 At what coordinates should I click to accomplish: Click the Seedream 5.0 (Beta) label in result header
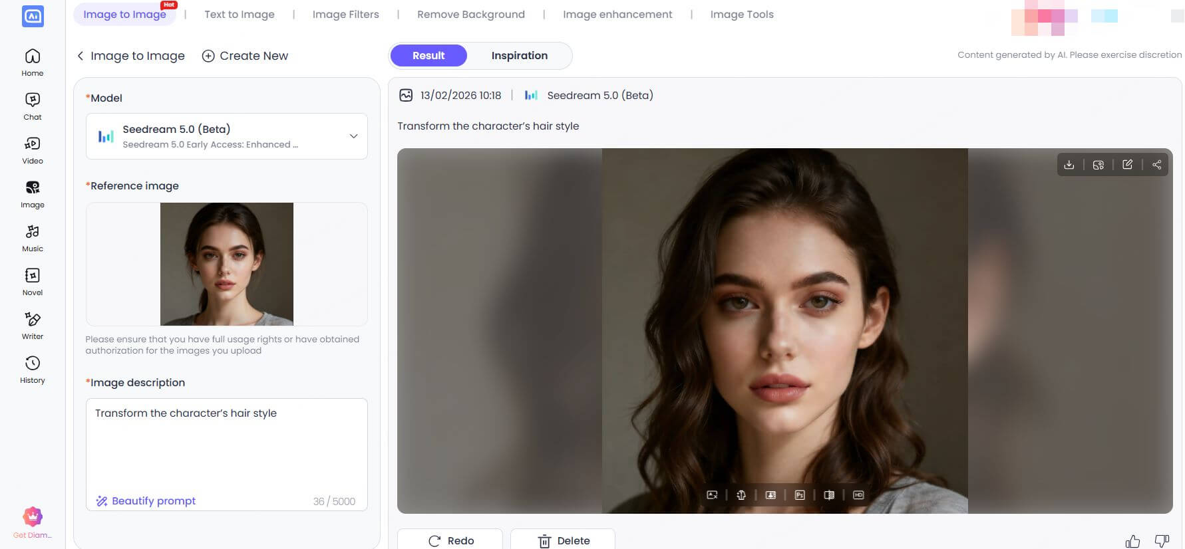pos(600,96)
